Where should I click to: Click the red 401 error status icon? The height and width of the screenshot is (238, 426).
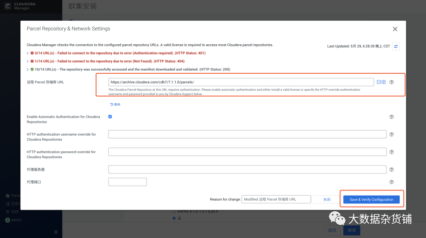(x=32, y=53)
